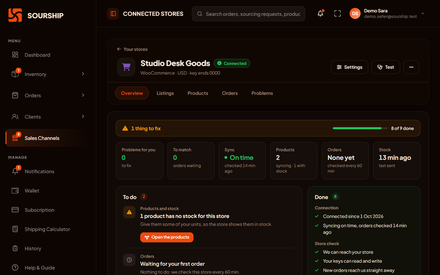Click the Subscription card icon

coord(15,210)
